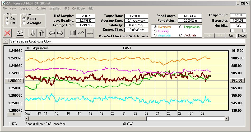Image resolution: width=251 pixels, height=132 pixels.
Task: Select the bar graph display icon
Action: (x=73, y=33)
